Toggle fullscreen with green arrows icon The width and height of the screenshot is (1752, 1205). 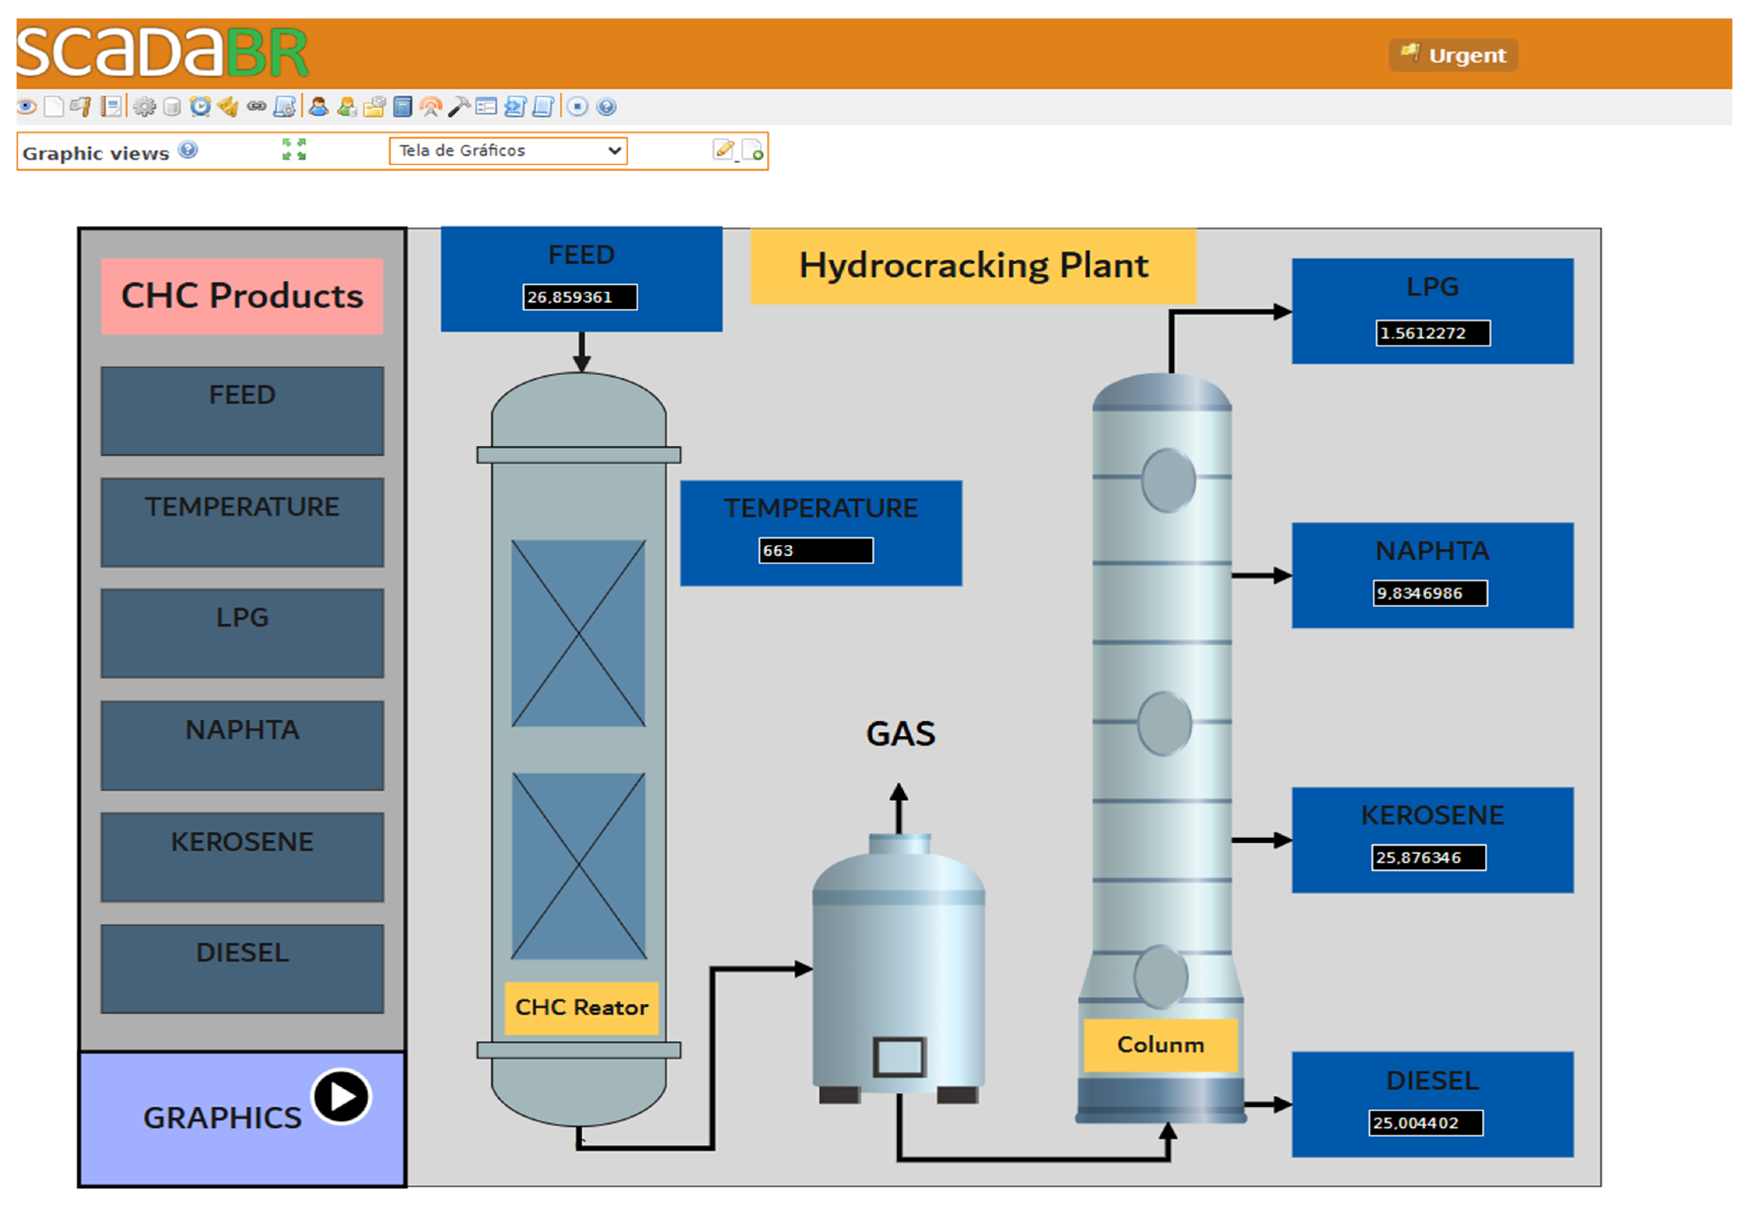tap(294, 149)
